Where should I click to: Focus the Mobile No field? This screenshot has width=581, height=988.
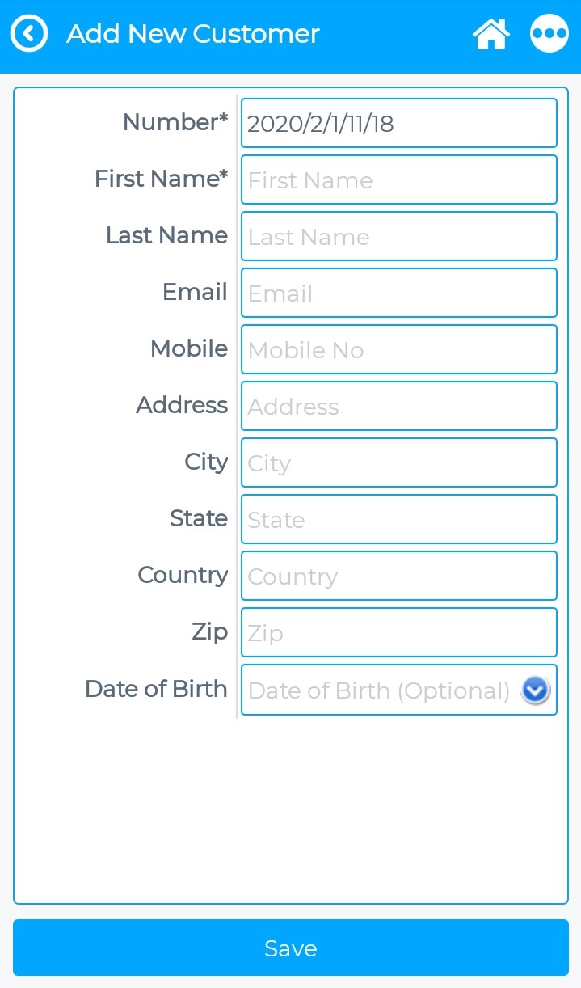(x=398, y=349)
